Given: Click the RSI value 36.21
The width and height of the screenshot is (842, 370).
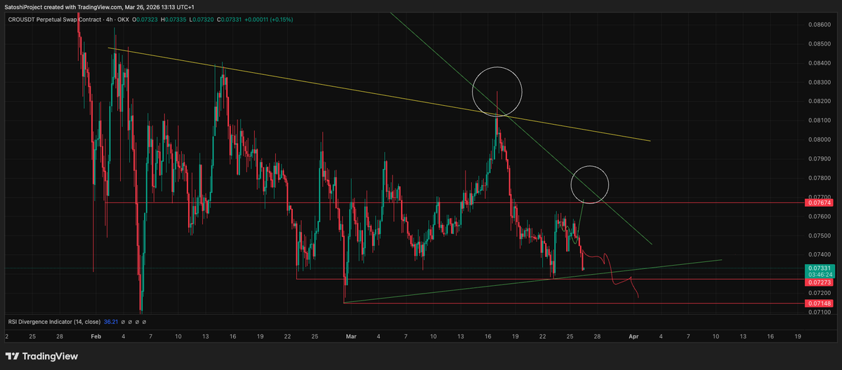Looking at the screenshot, I should [111, 322].
